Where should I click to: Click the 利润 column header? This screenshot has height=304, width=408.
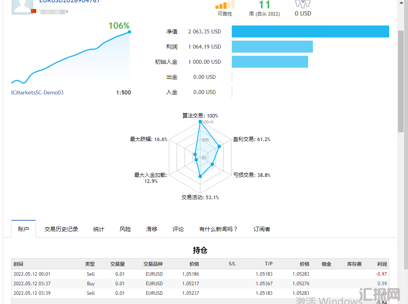(382, 264)
